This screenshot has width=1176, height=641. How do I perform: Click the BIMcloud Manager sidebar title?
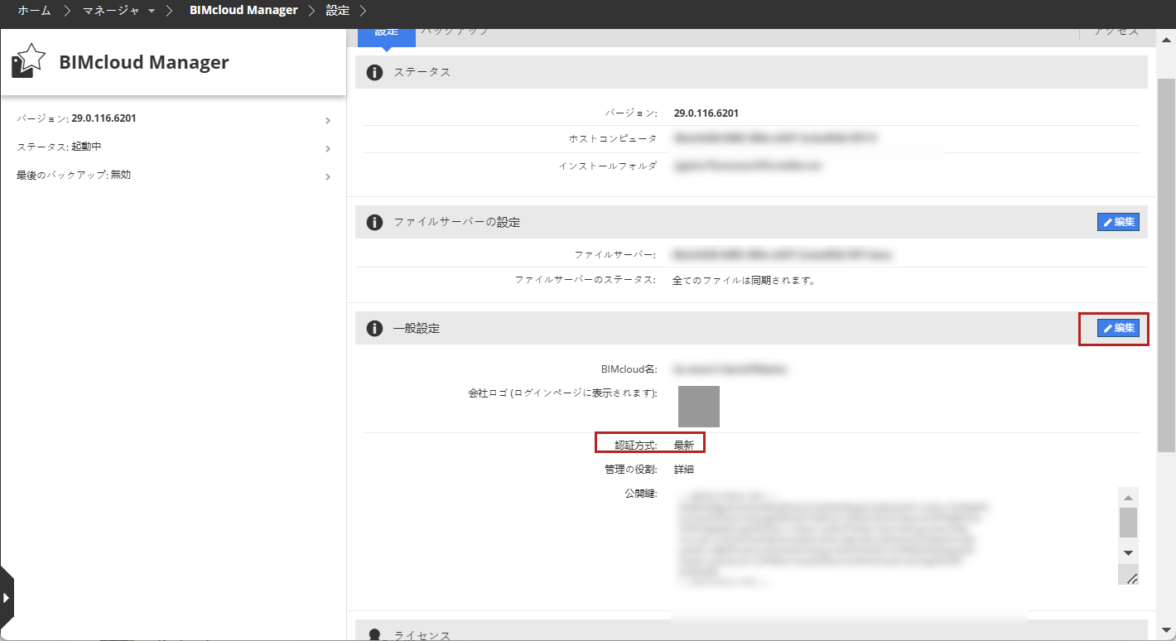coord(144,62)
